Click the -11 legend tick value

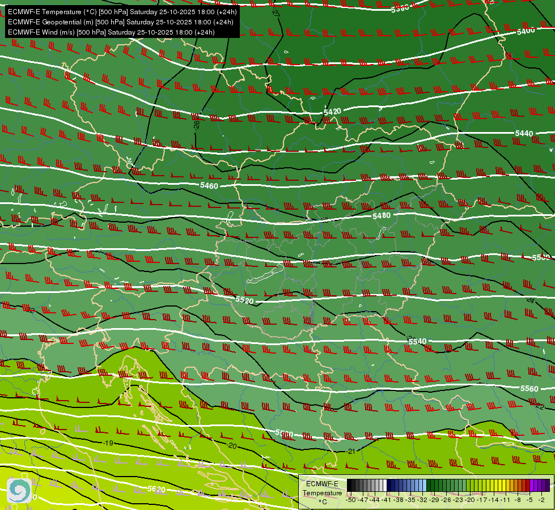506,500
